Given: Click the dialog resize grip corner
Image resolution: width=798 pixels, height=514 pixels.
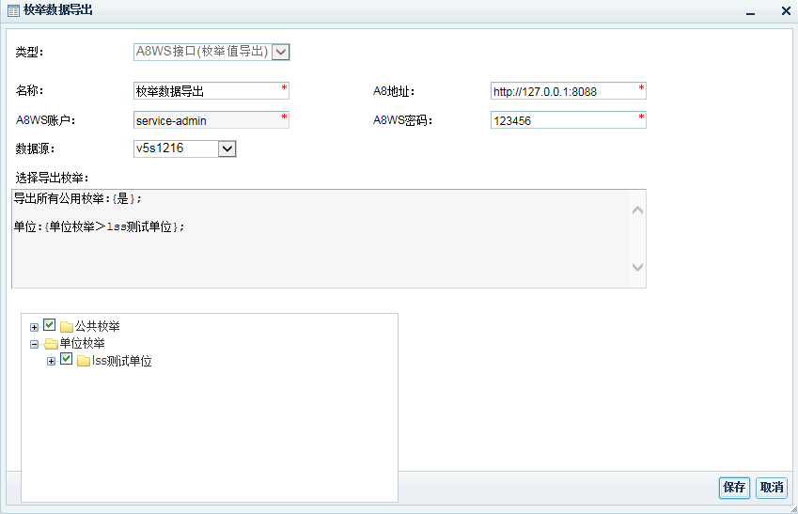Looking at the screenshot, I should [793, 509].
